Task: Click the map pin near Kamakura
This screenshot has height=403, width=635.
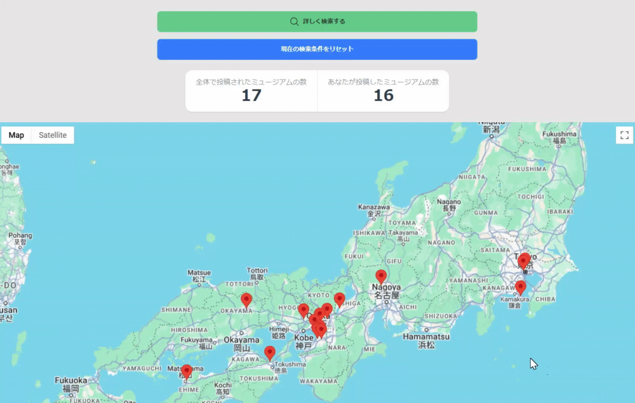Action: [x=521, y=288]
